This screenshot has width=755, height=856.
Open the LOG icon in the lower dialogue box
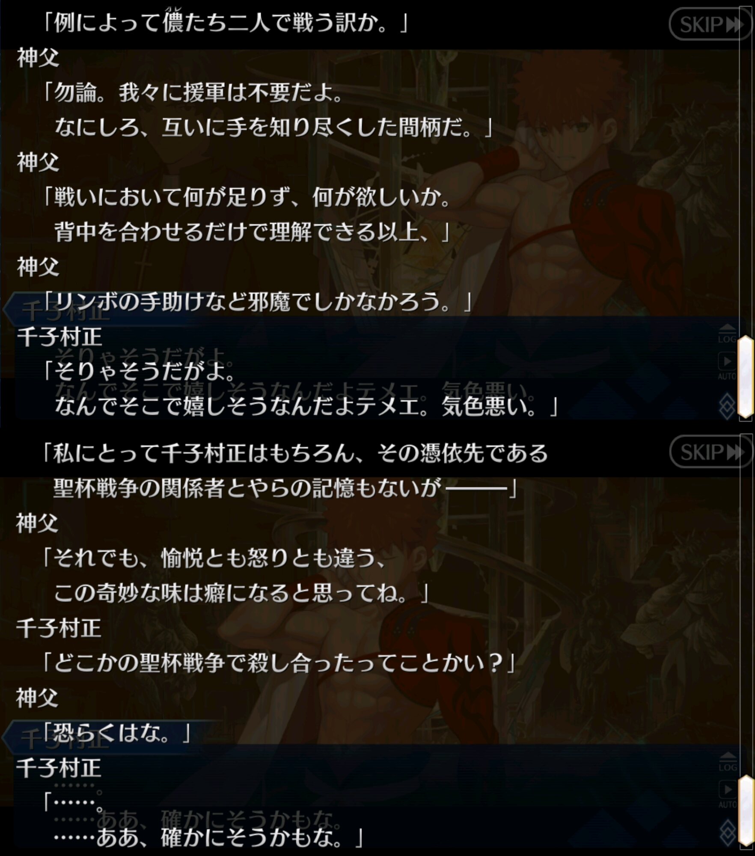727,762
